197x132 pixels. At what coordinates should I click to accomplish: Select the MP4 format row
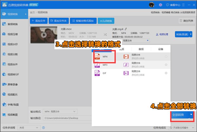click(131, 57)
